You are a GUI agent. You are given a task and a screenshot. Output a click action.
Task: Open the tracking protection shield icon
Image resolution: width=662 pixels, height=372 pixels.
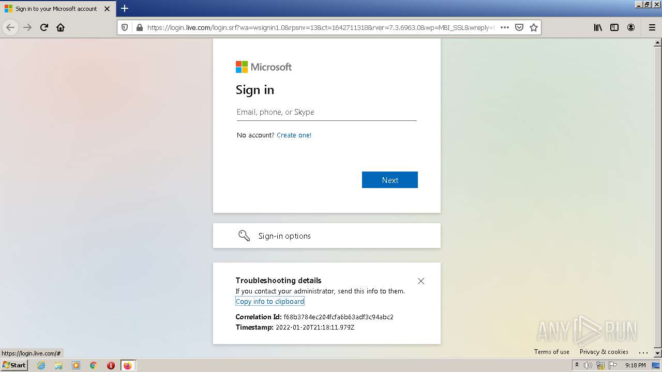[125, 27]
